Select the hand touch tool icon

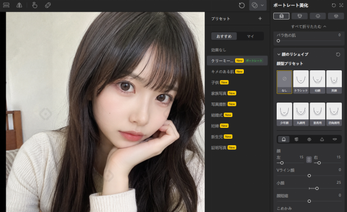tap(35, 5)
